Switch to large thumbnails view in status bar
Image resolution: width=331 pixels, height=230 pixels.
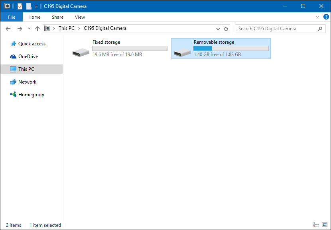pyautogui.click(x=325, y=225)
